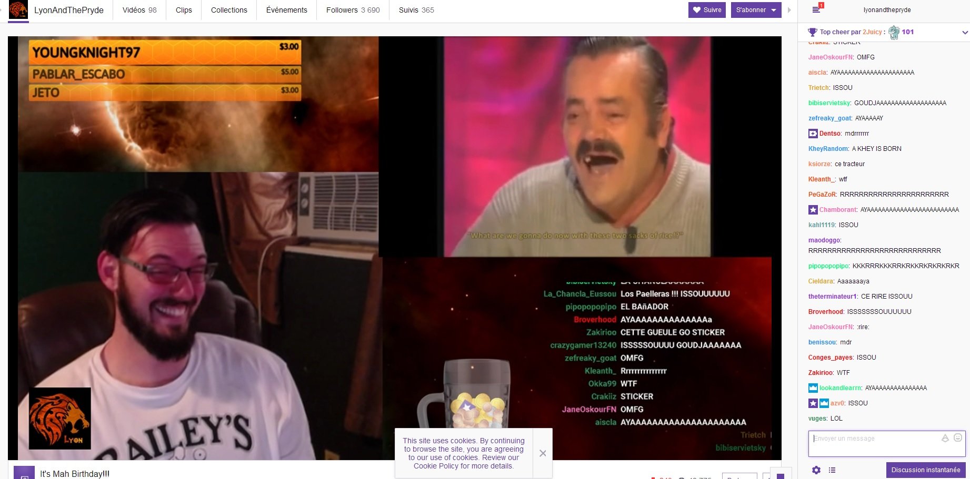The height and width of the screenshot is (479, 970).
Task: Go to the Événements tab
Action: pos(287,10)
